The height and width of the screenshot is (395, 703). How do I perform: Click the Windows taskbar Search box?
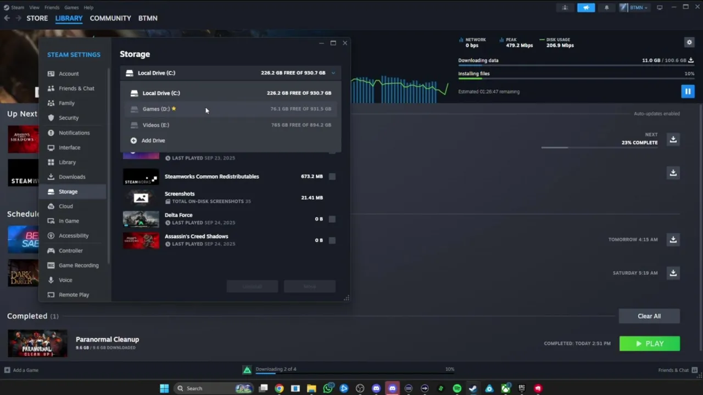tap(213, 388)
